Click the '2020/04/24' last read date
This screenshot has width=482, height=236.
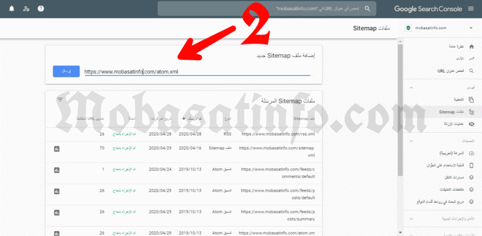160,169
